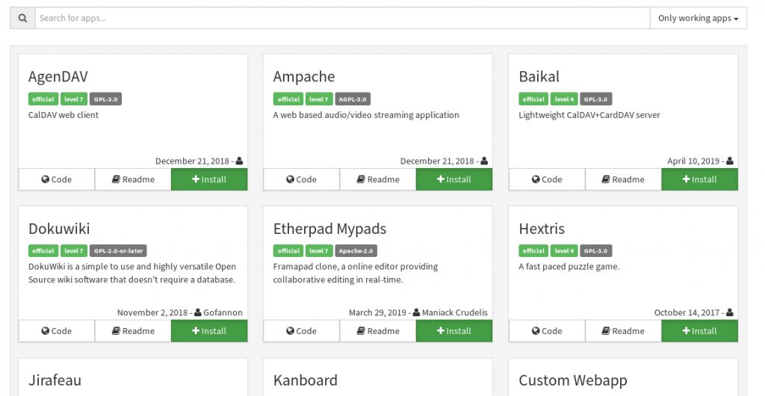This screenshot has height=396, width=765.
Task: Open the Only working apps dropdown
Action: pyautogui.click(x=699, y=18)
